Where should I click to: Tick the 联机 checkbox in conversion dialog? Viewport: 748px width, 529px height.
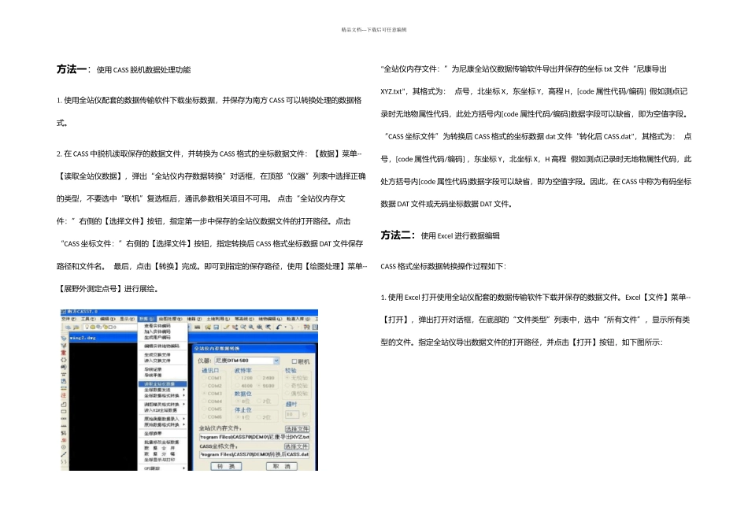coord(294,361)
